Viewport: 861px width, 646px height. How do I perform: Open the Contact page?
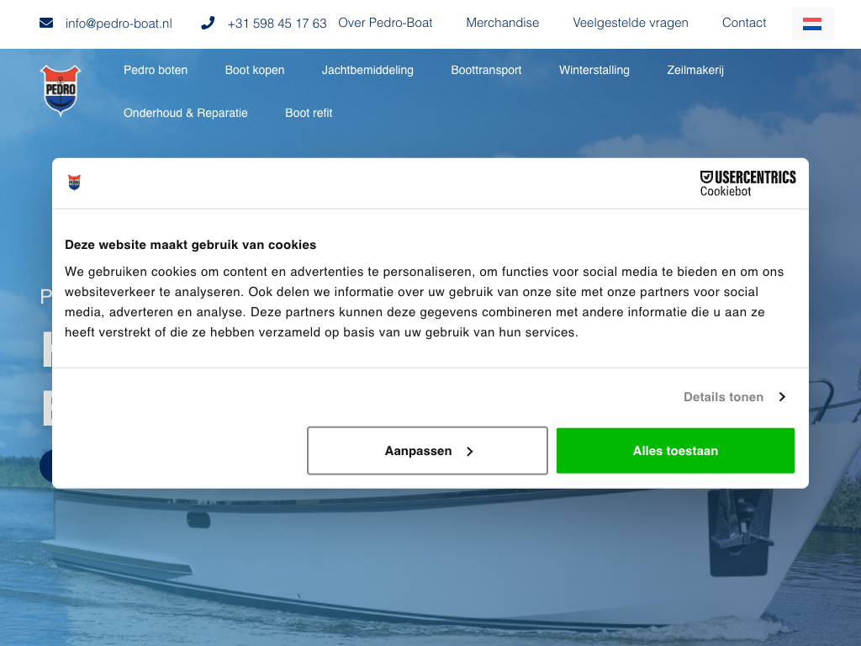(x=743, y=23)
